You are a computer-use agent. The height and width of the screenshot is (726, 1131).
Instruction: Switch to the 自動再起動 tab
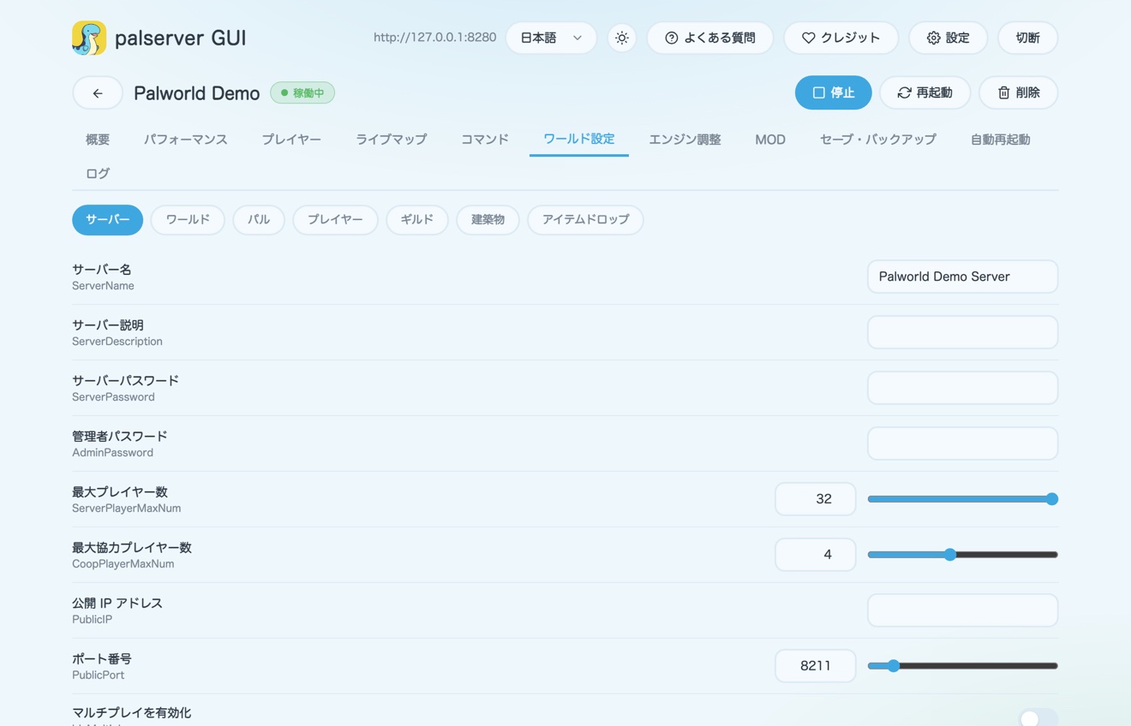(x=1000, y=139)
